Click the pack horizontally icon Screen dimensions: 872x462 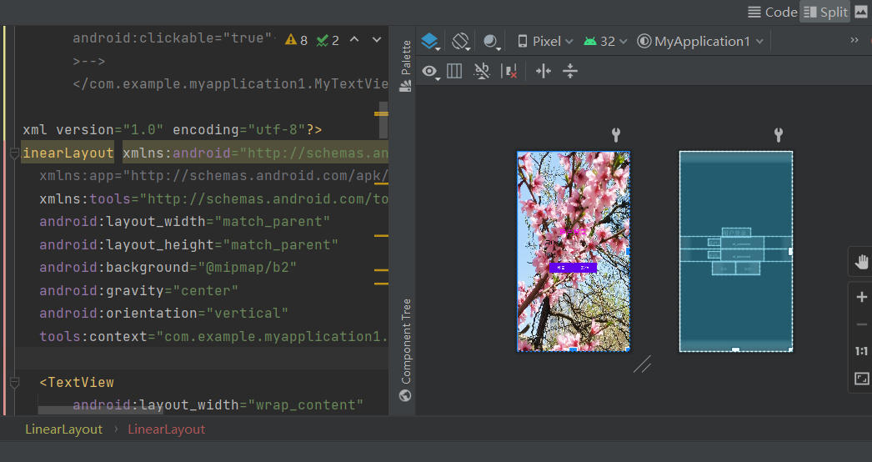pyautogui.click(x=544, y=71)
